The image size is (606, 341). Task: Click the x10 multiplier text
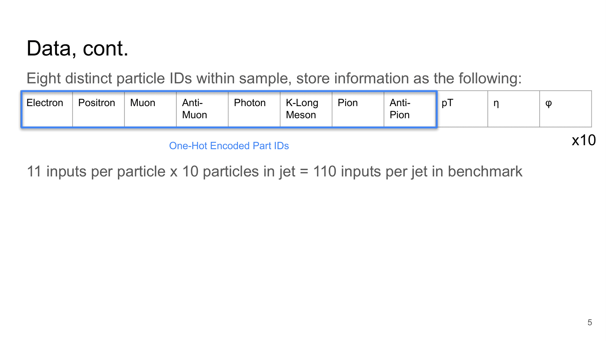tap(584, 140)
